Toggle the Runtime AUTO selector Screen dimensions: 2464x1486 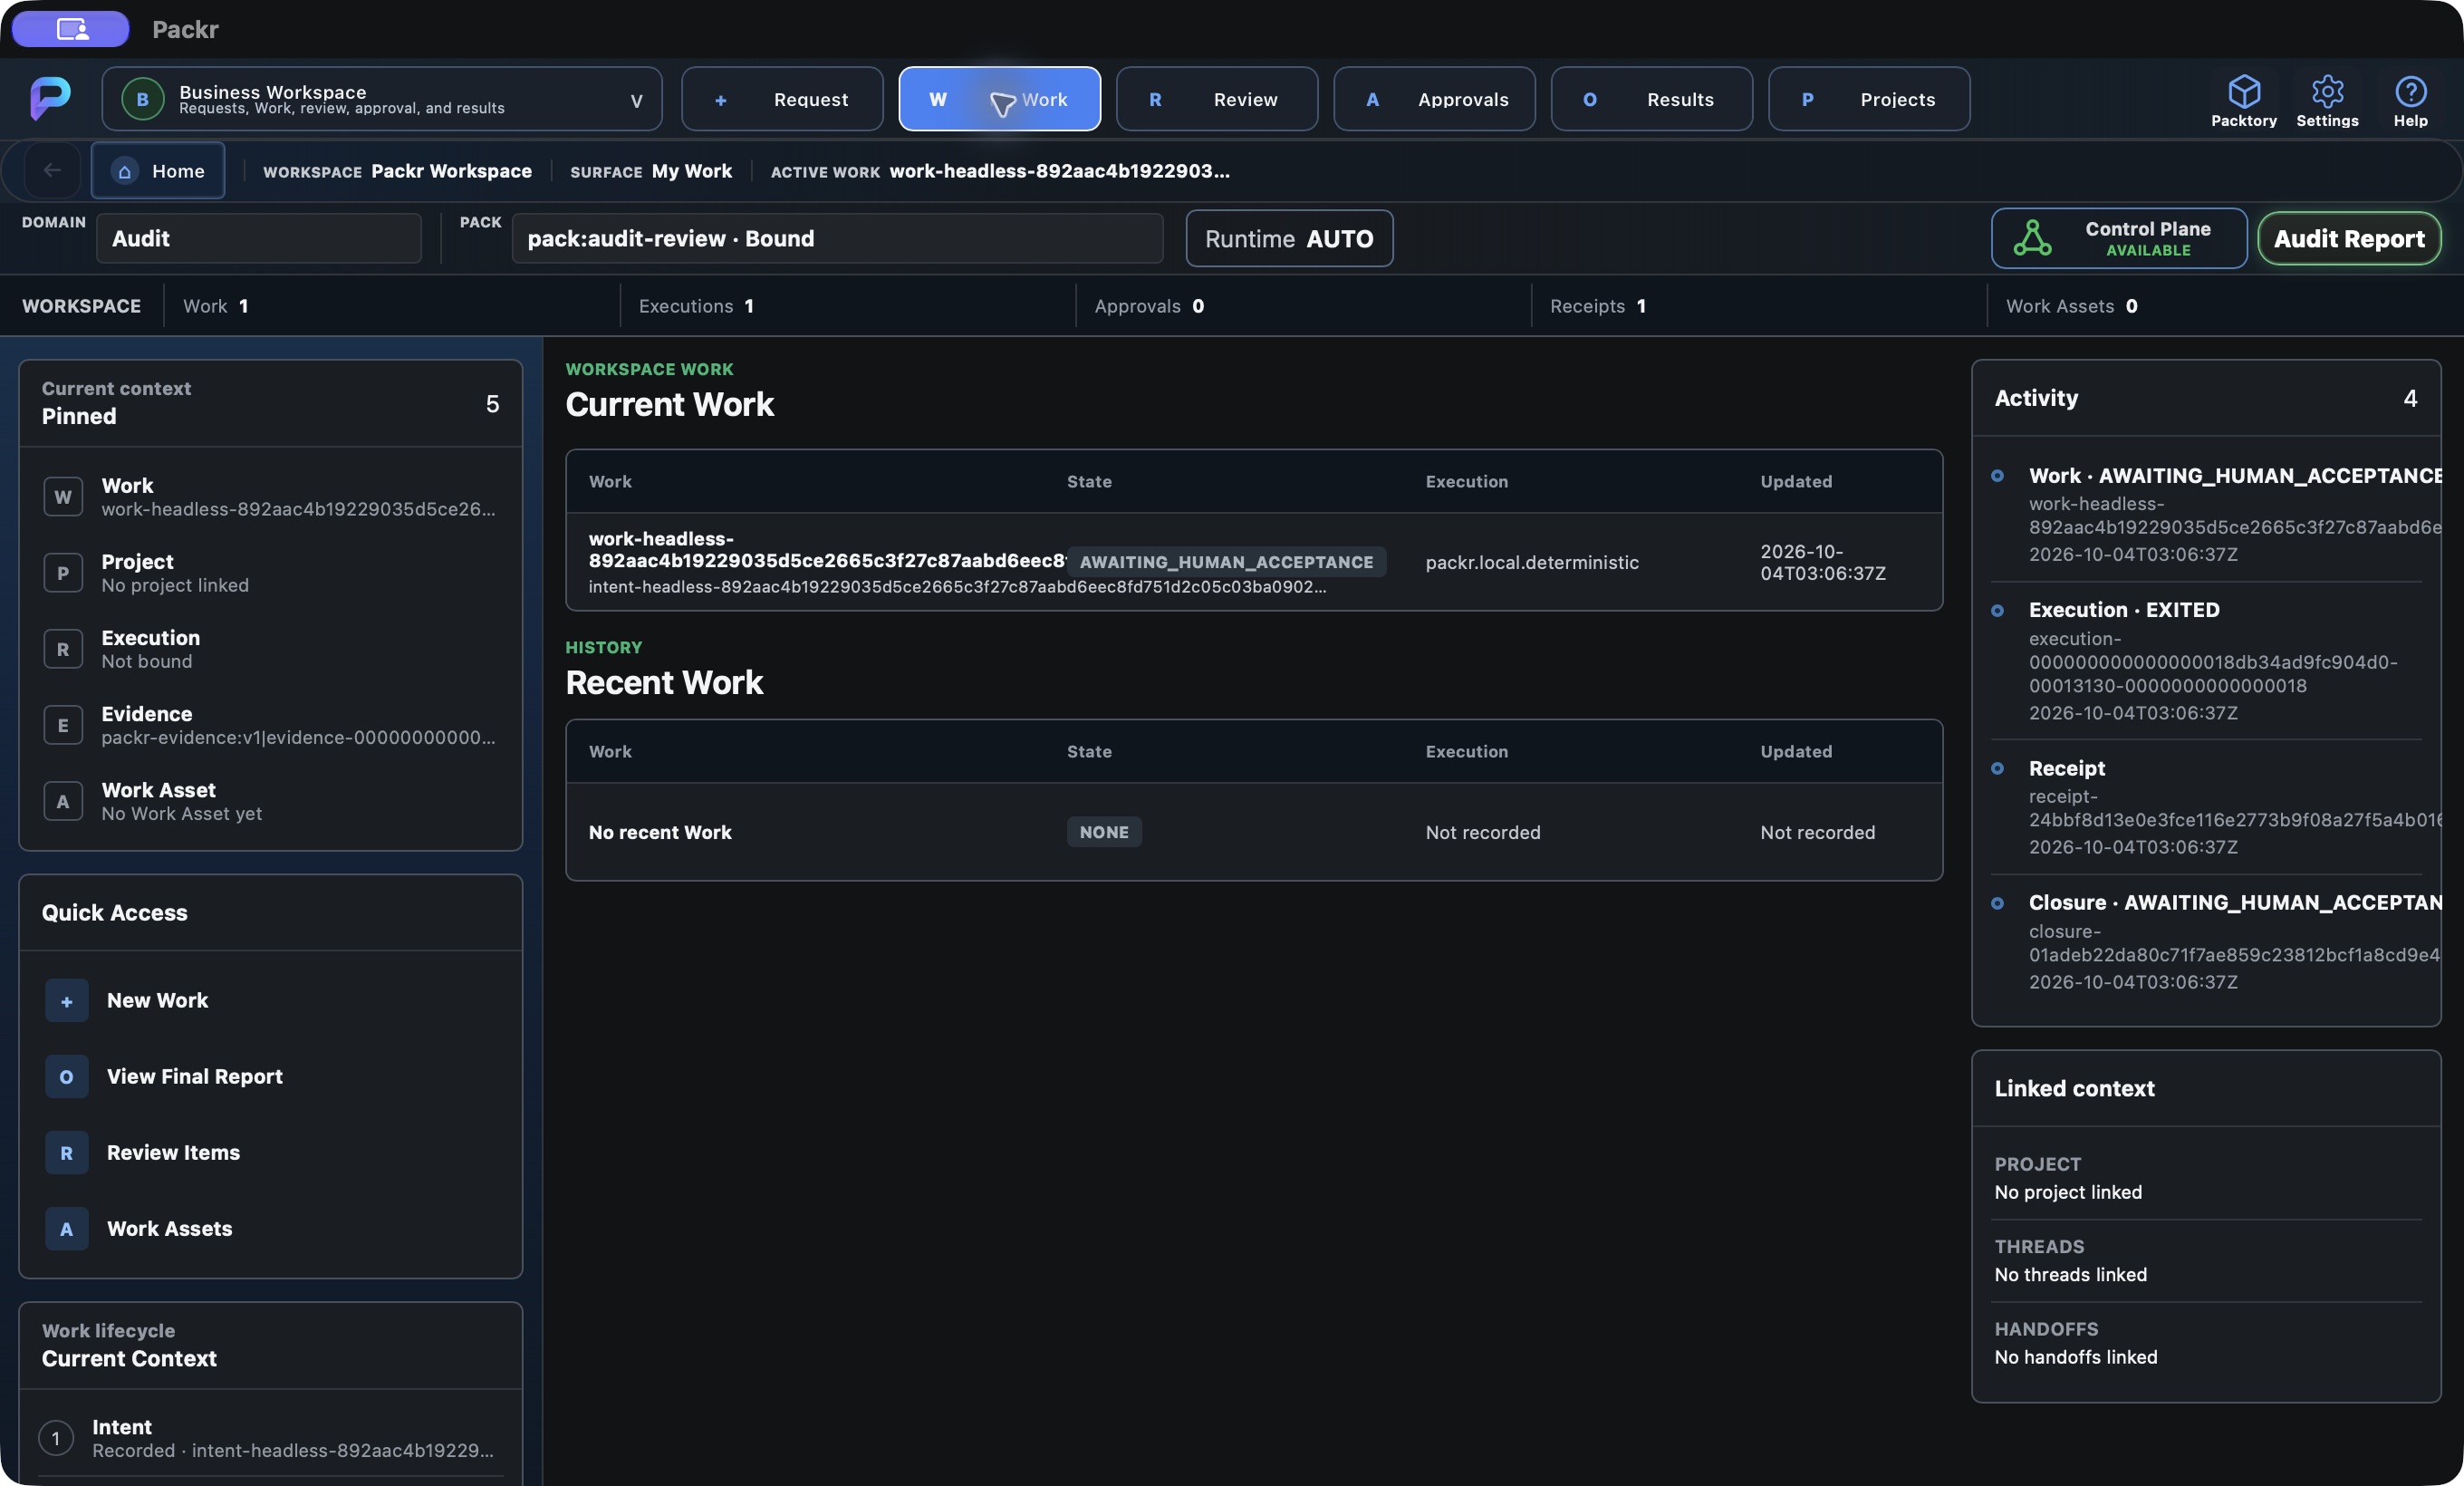tap(1289, 238)
